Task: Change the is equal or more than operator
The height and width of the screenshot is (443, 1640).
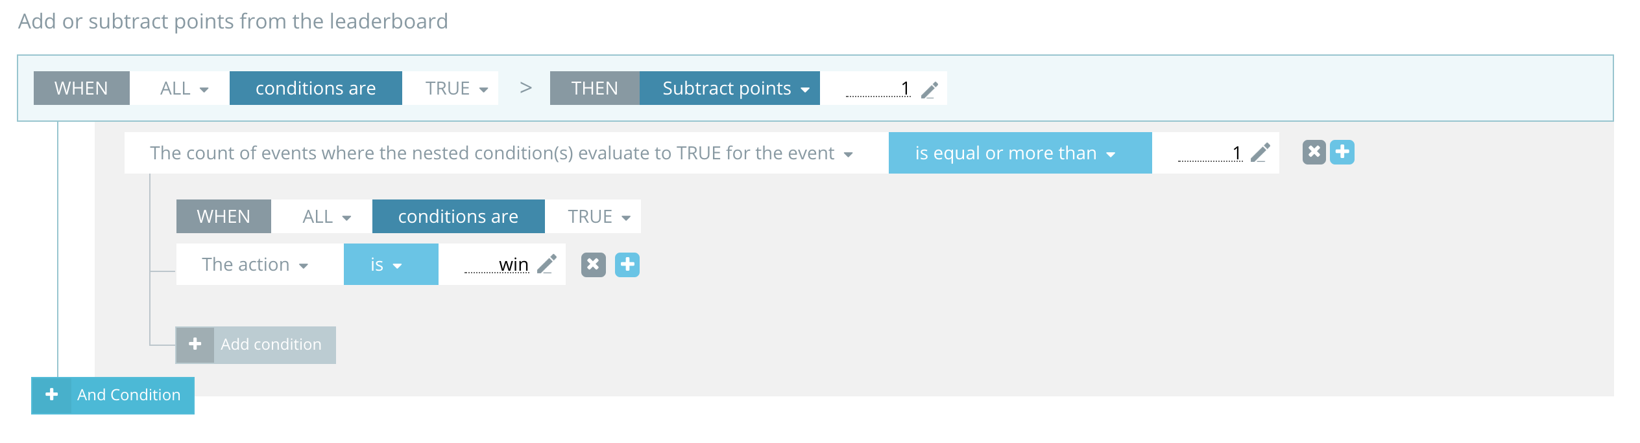Action: pos(1020,153)
